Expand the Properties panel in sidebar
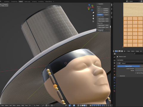This screenshot has height=107, width=143. [97, 31]
